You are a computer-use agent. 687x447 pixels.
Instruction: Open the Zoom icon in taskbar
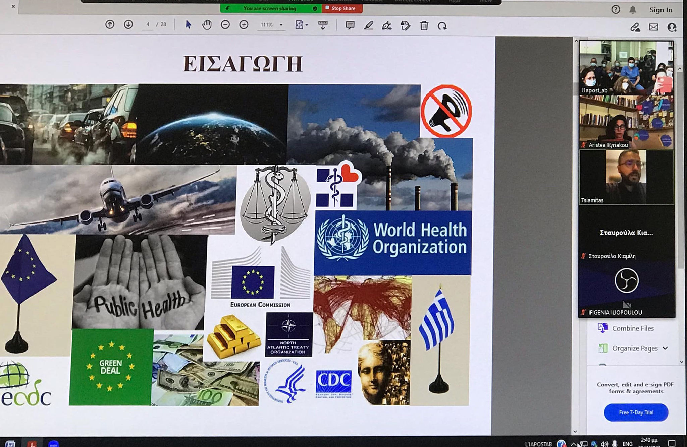[54, 444]
